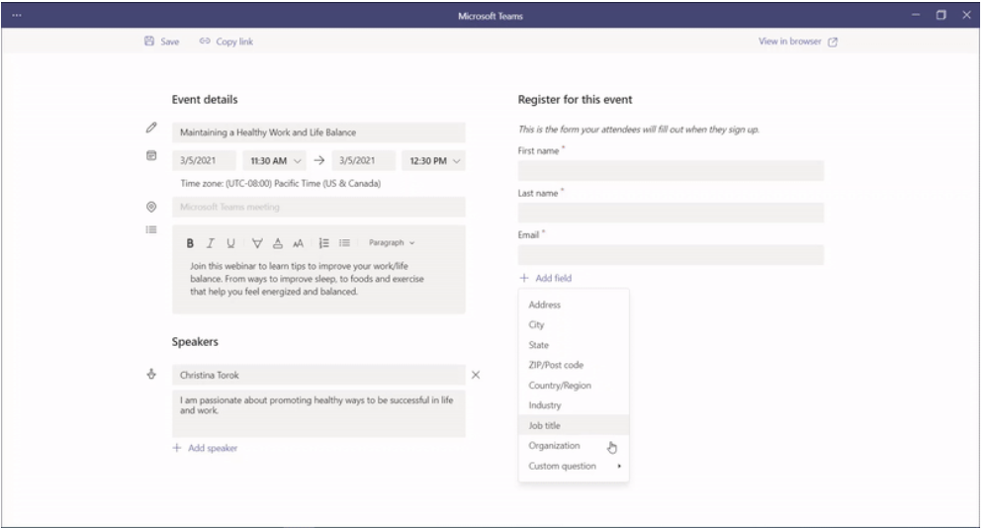The width and height of the screenshot is (989, 528).
Task: Remove speaker Christina Torok with the X
Action: pyautogui.click(x=476, y=375)
